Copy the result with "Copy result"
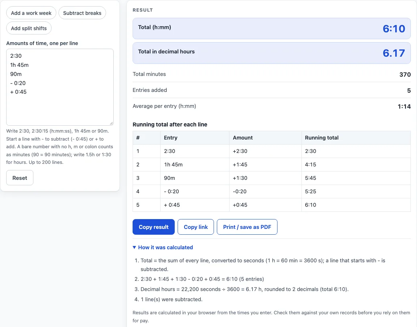Viewport: 417px width, 327px height. (x=154, y=227)
